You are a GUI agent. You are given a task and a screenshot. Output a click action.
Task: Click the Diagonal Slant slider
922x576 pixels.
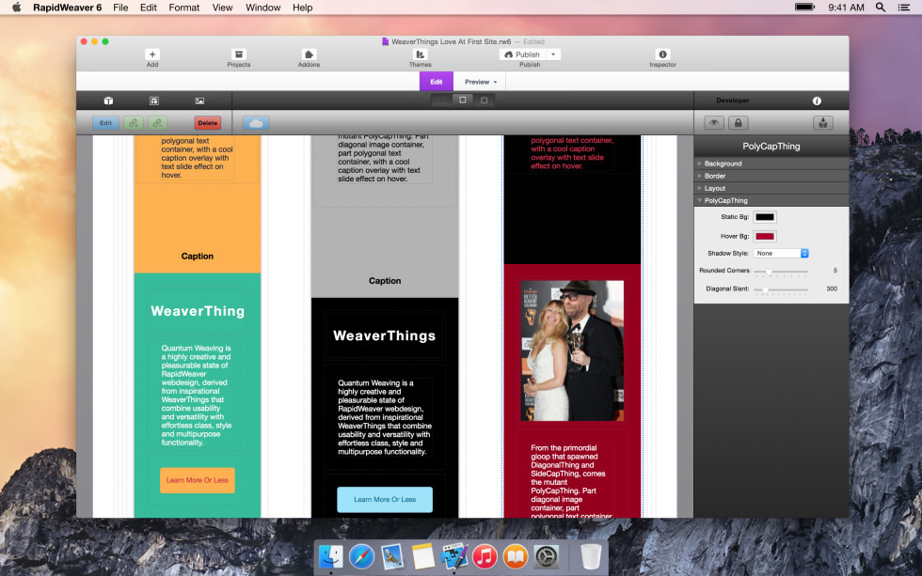[x=782, y=289]
